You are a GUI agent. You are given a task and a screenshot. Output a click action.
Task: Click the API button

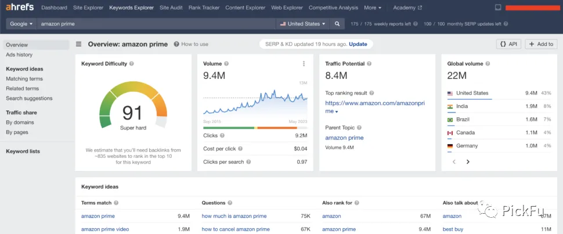[x=508, y=44]
